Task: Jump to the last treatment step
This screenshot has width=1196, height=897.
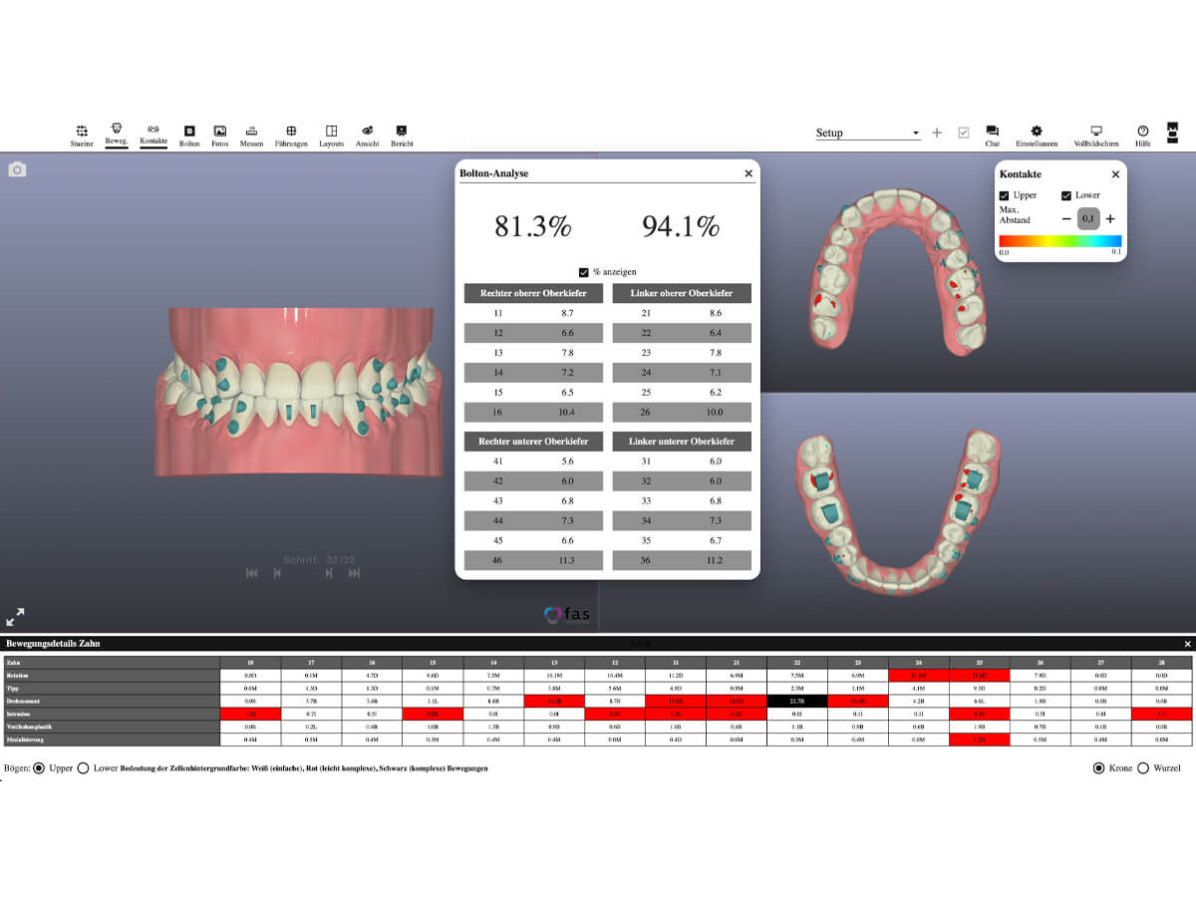Action: tap(354, 573)
